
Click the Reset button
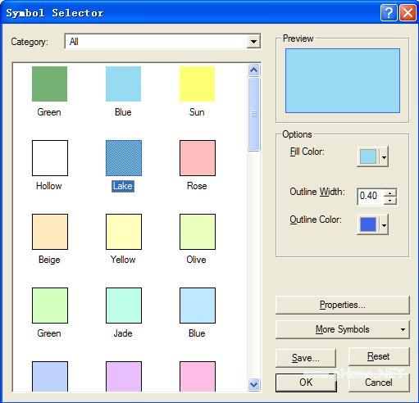(379, 356)
